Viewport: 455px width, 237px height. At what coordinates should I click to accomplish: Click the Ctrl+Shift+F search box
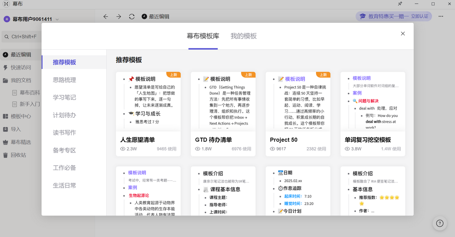(x=21, y=37)
